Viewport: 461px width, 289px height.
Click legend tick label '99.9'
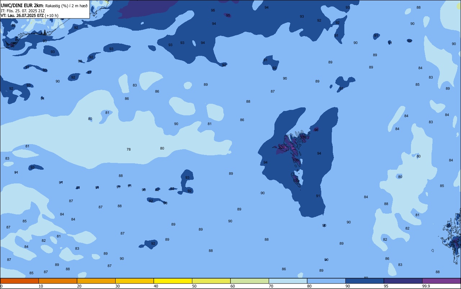[x=426, y=286]
